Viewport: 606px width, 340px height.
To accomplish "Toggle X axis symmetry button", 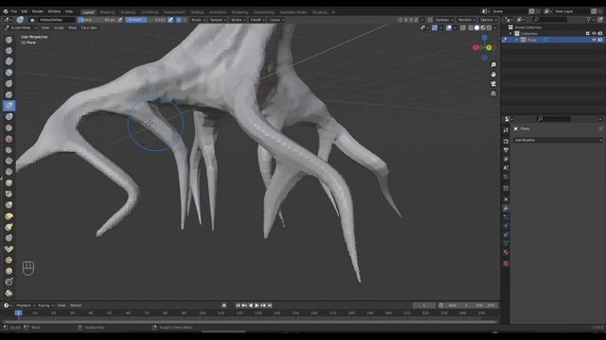I will coord(406,20).
